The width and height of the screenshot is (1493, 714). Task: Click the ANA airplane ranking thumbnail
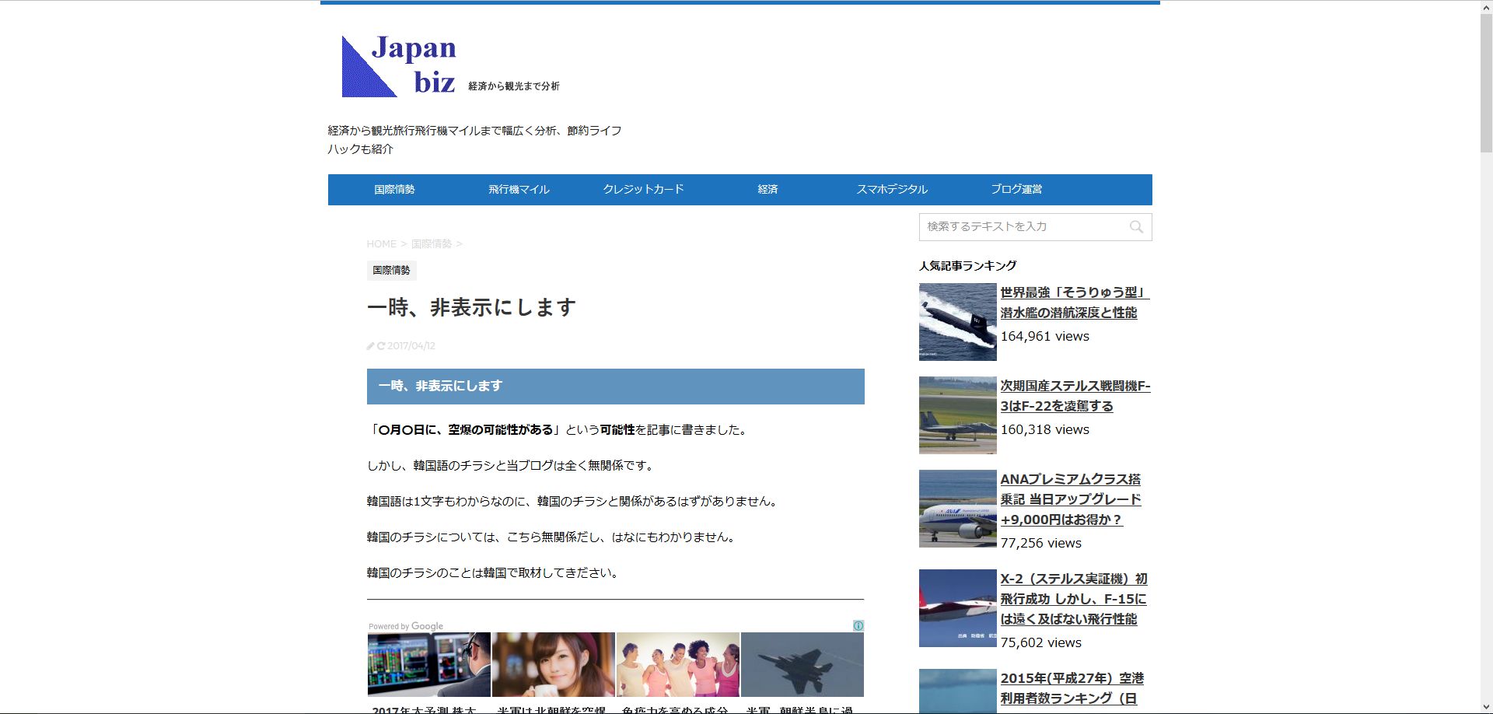click(x=957, y=509)
